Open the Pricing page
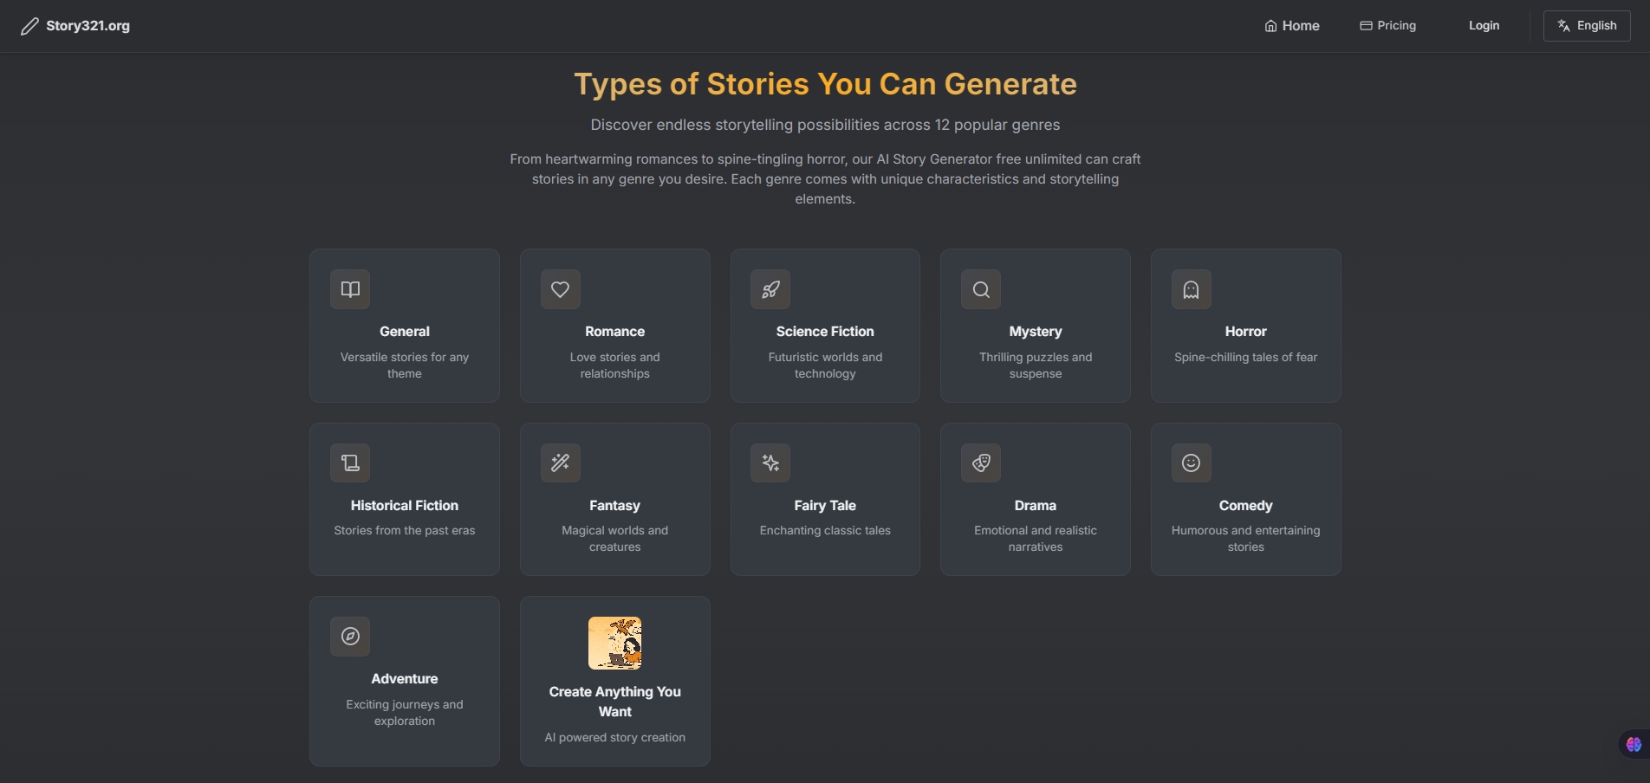 [x=1387, y=25]
